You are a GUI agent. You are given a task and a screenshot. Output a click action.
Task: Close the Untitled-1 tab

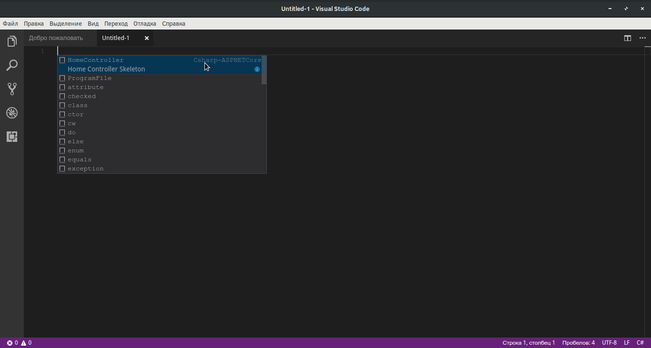(x=147, y=38)
